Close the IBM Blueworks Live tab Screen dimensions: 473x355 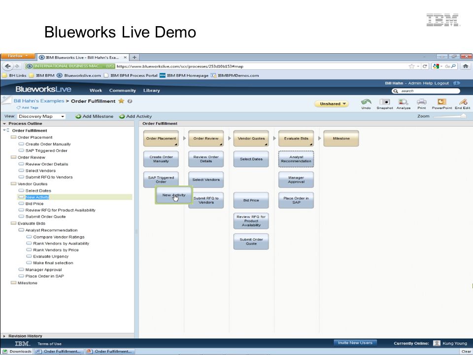[125, 57]
